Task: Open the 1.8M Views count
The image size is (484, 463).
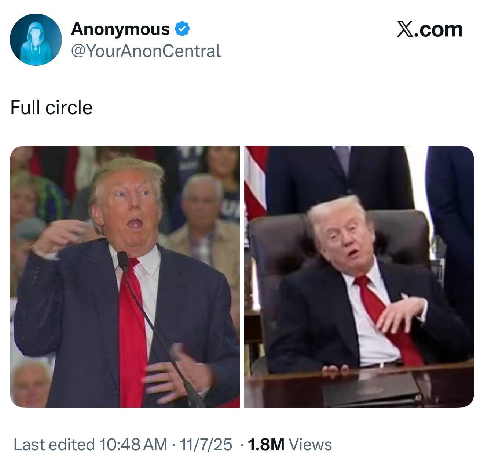Action: pos(290,445)
